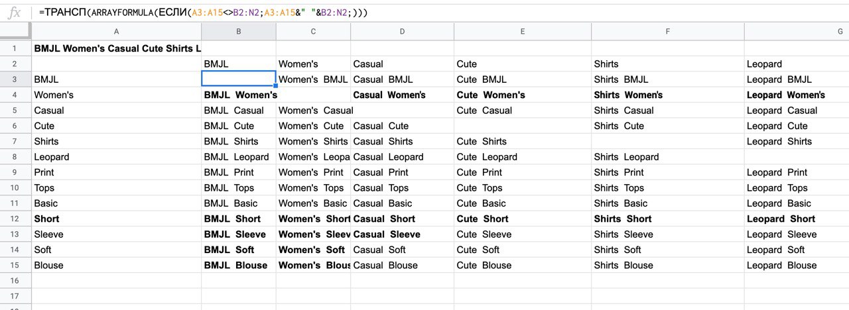Click cell 'Leopard Sleeve'
849x310 pixels.
[797, 234]
